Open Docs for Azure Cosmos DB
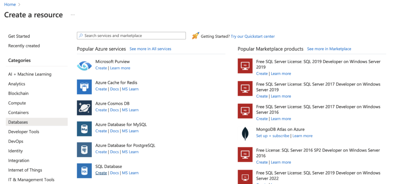Viewport: 404px width, 184px height. pos(114,110)
